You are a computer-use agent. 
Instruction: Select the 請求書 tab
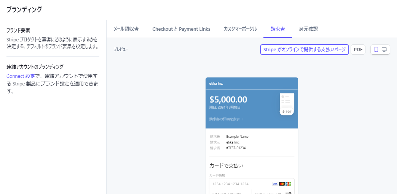pos(278,29)
